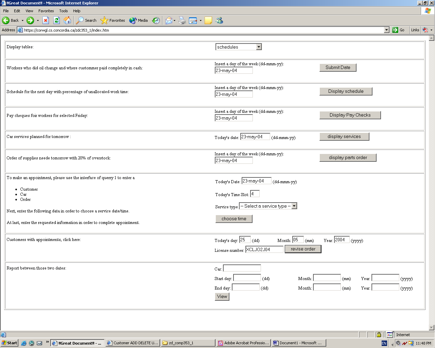Open the Favorites menu in menu bar
The image size is (435, 348).
[46, 11]
